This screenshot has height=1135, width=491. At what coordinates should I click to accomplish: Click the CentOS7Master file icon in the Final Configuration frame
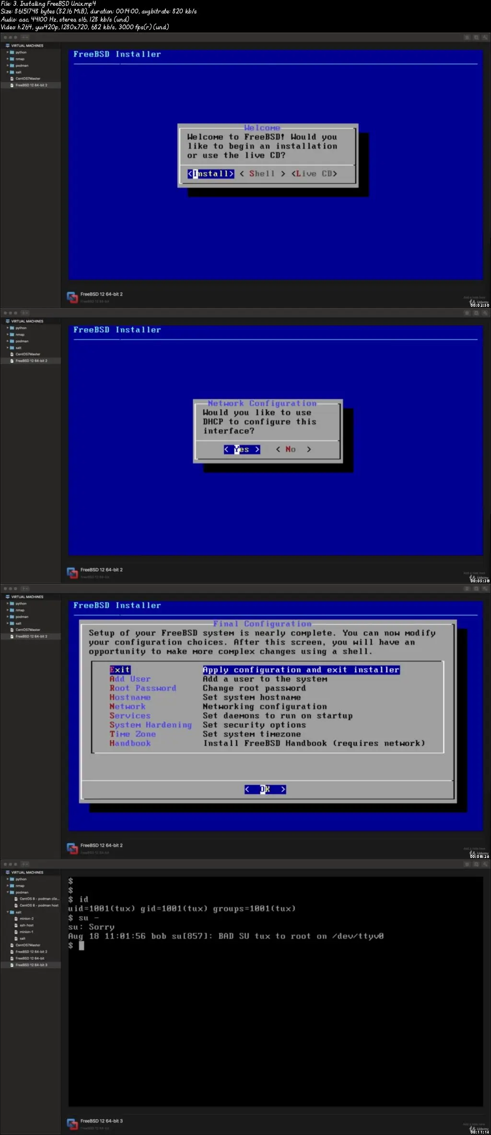[x=12, y=630]
